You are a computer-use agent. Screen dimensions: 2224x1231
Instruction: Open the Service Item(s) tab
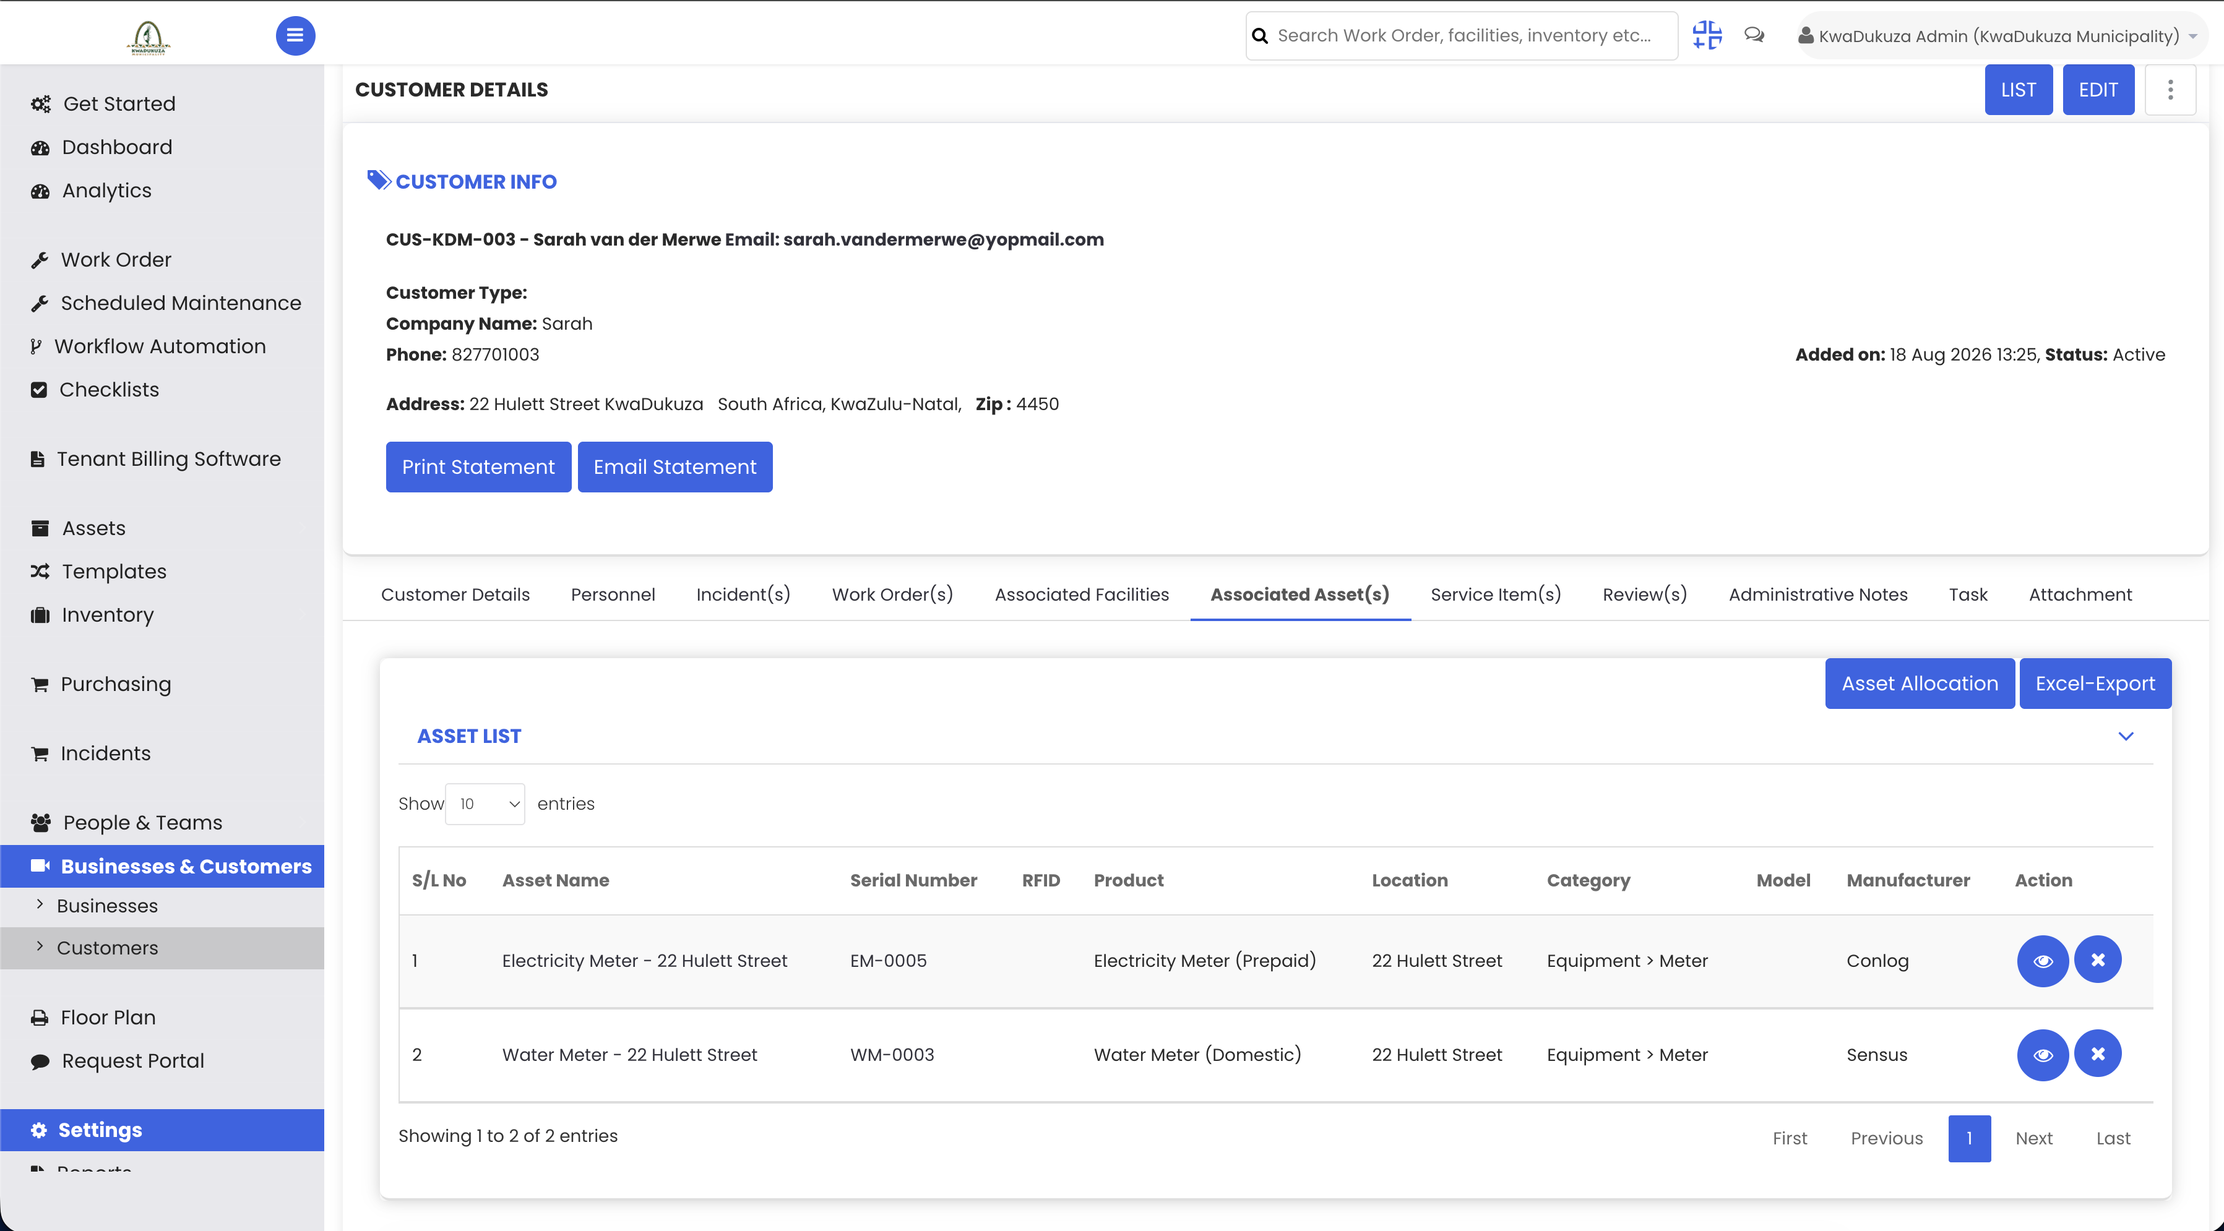pos(1495,595)
